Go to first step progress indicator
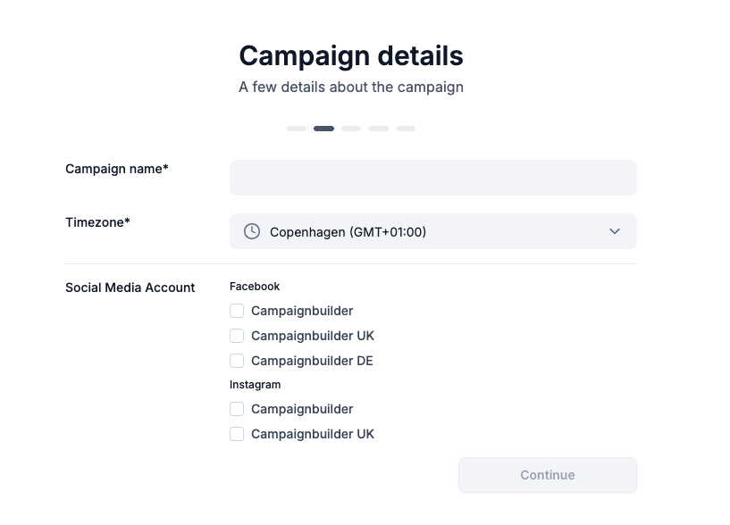The width and height of the screenshot is (730, 525). point(297,129)
